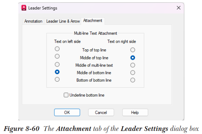The height and width of the screenshot is (134, 202).
Task: Click the AutoCAD app icon in title bar
Action: [x=24, y=8]
